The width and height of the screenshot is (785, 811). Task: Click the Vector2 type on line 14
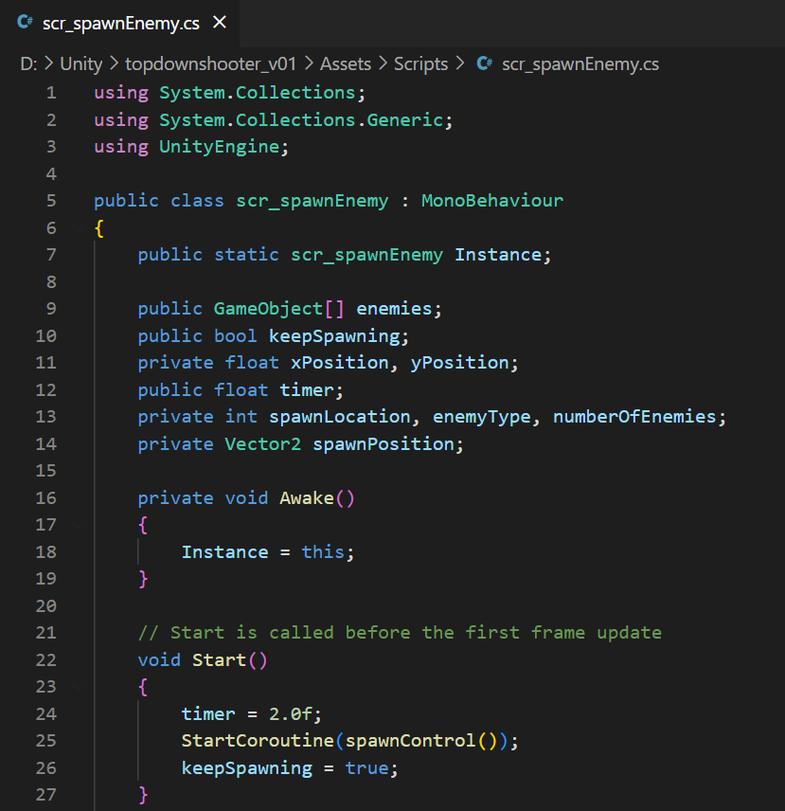point(262,444)
